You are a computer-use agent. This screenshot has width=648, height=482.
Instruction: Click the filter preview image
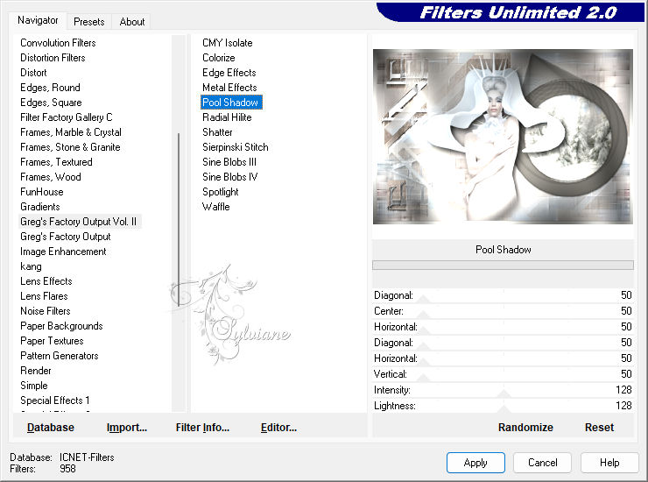[x=503, y=137]
